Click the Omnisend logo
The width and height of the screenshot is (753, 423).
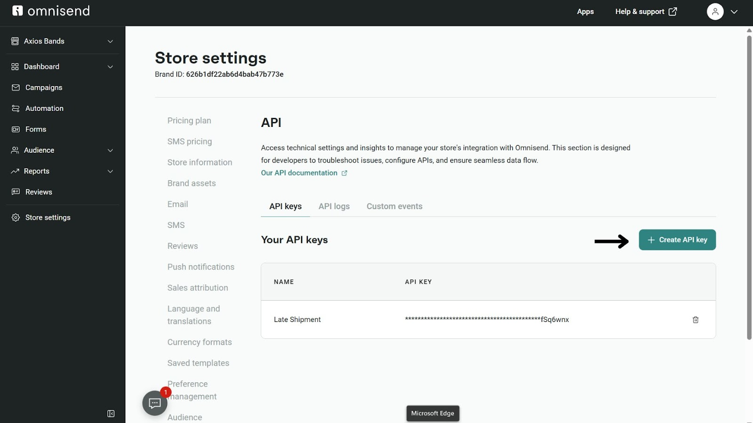pyautogui.click(x=51, y=11)
